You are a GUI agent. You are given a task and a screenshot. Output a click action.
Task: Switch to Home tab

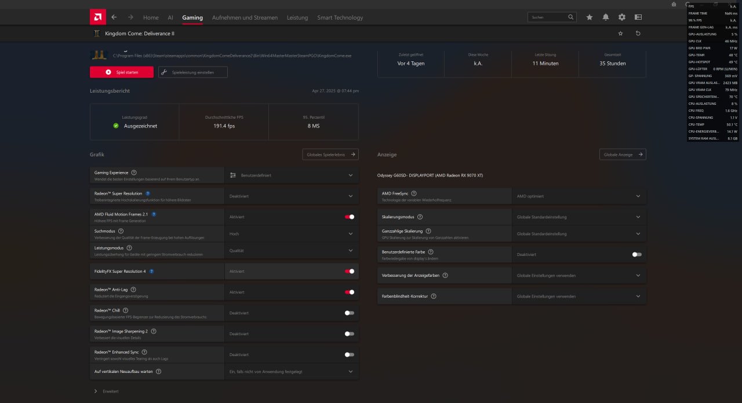pyautogui.click(x=151, y=17)
